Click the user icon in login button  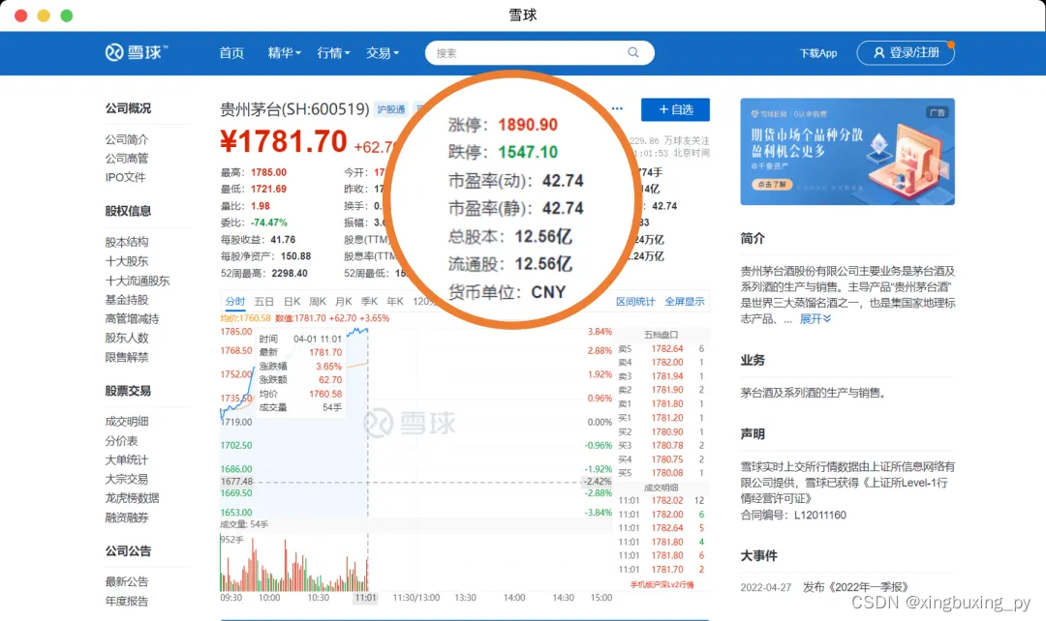879,52
